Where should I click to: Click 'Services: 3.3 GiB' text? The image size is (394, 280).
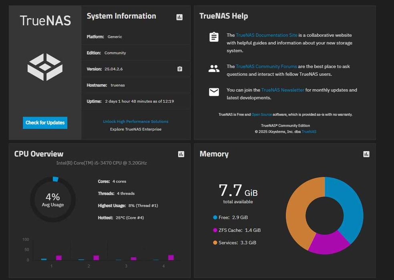pyautogui.click(x=237, y=242)
